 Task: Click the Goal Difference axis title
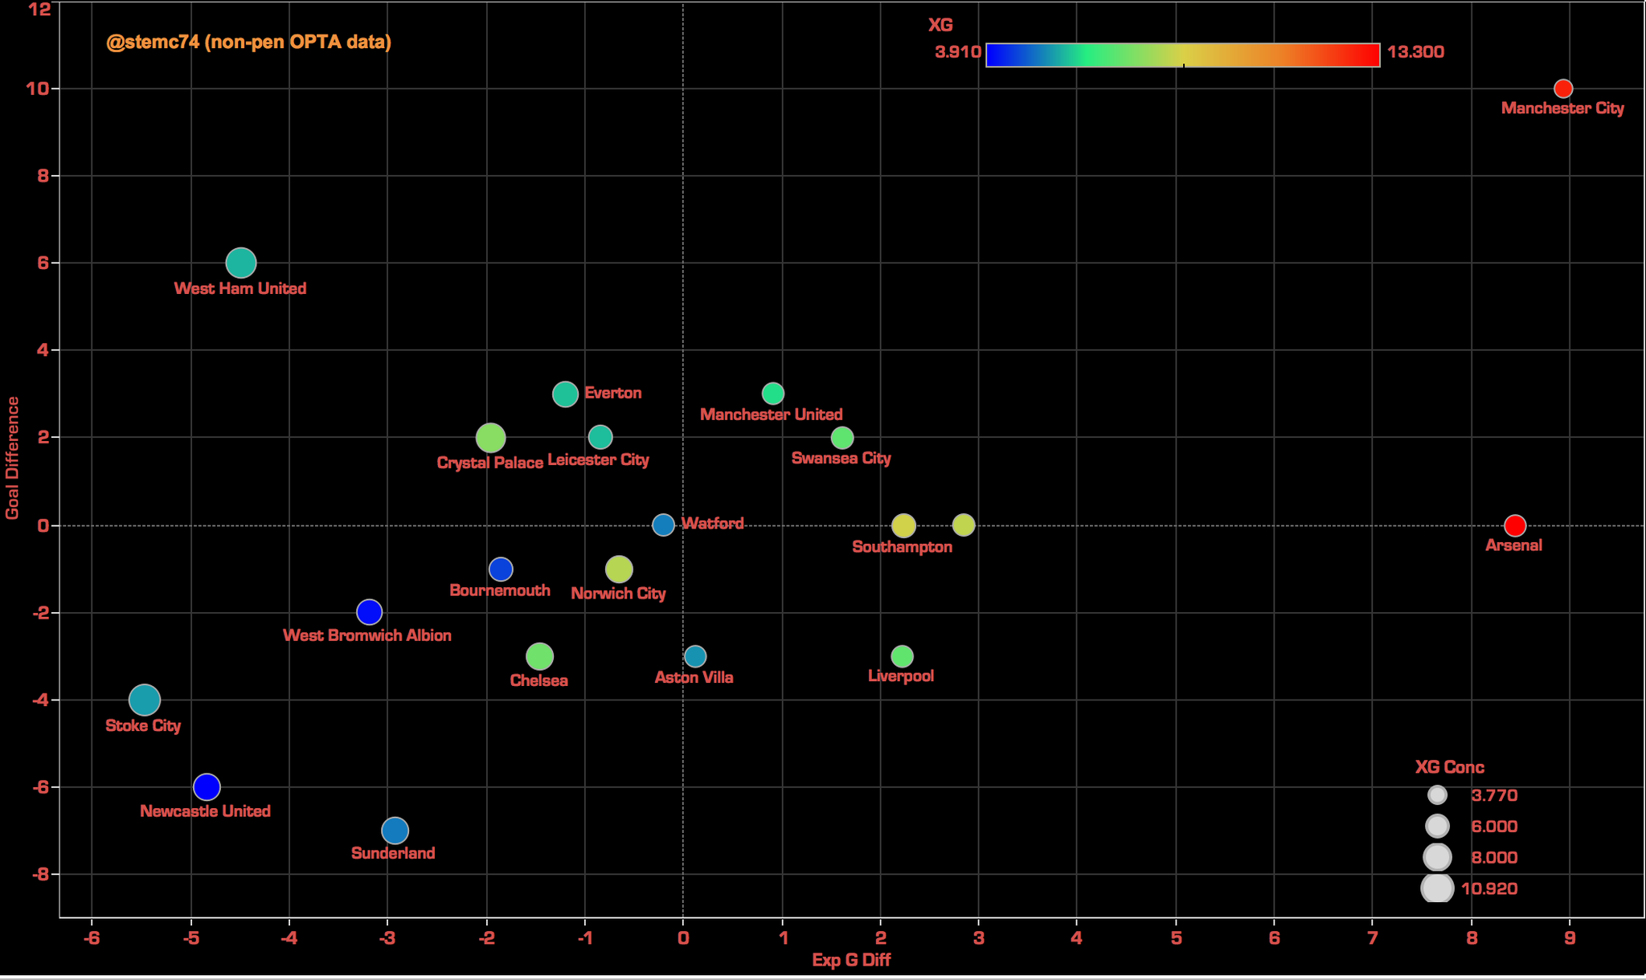pos(12,458)
